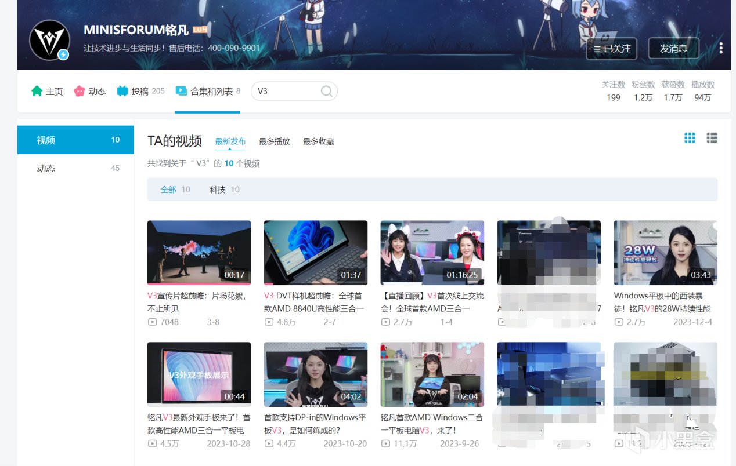Click the 播放数 94万 stat
The height and width of the screenshot is (466, 736).
pos(703,91)
